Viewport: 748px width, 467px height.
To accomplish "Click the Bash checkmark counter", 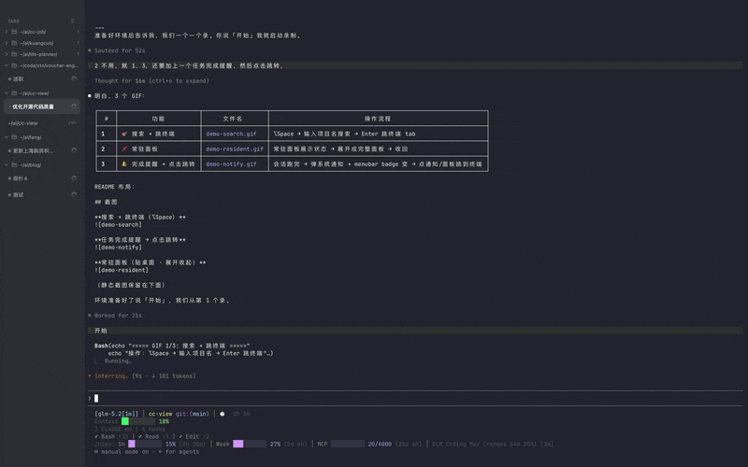I will pyautogui.click(x=111, y=436).
